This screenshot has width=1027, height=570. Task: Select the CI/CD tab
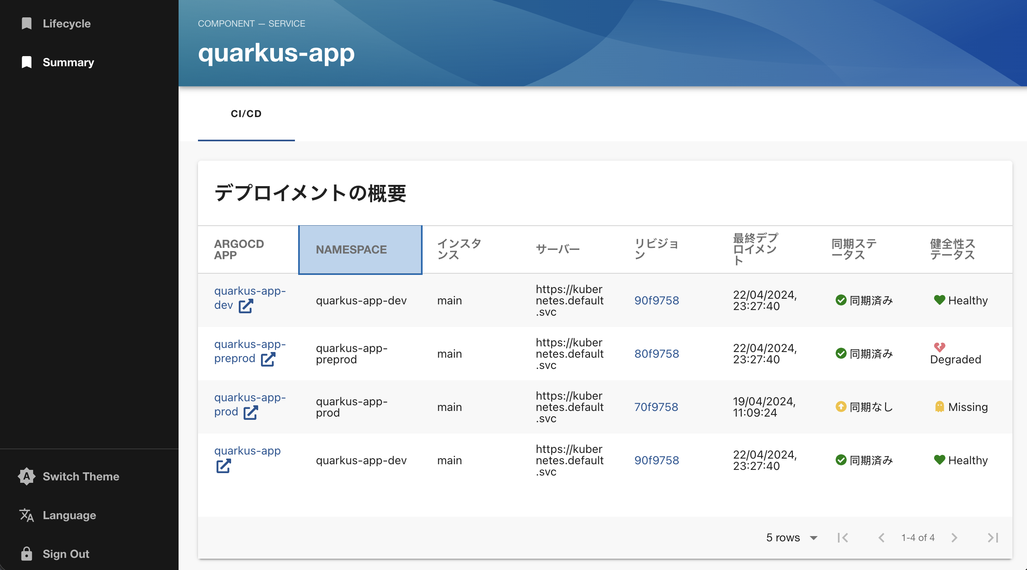click(x=246, y=114)
